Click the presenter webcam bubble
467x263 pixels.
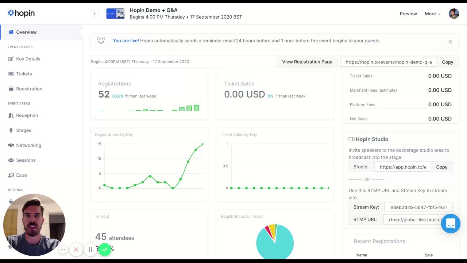tap(34, 225)
